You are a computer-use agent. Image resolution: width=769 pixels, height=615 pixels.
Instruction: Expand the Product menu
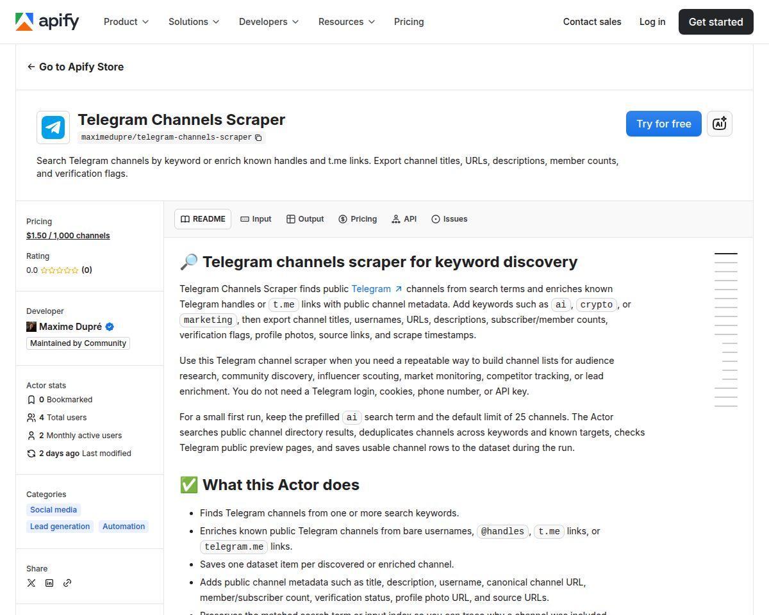point(126,22)
